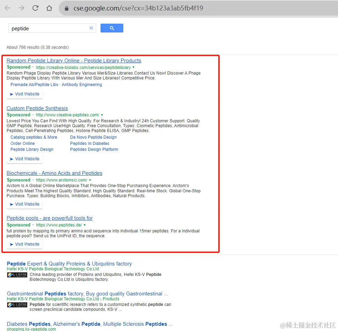Select About 766 results count text
This screenshot has height=331, width=338.
pos(38,47)
